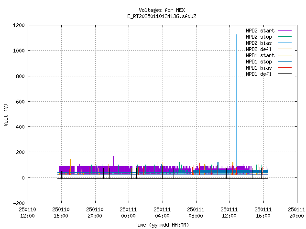Image resolution: width=306 pixels, height=229 pixels.
Task: Click the 'Voltages for MEX' chart title
Action: coord(162,10)
